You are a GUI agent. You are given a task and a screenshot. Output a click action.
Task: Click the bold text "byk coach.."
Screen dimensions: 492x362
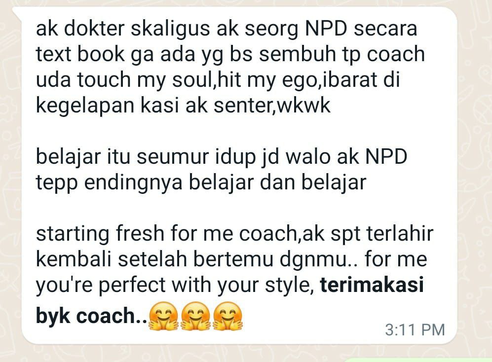91,316
